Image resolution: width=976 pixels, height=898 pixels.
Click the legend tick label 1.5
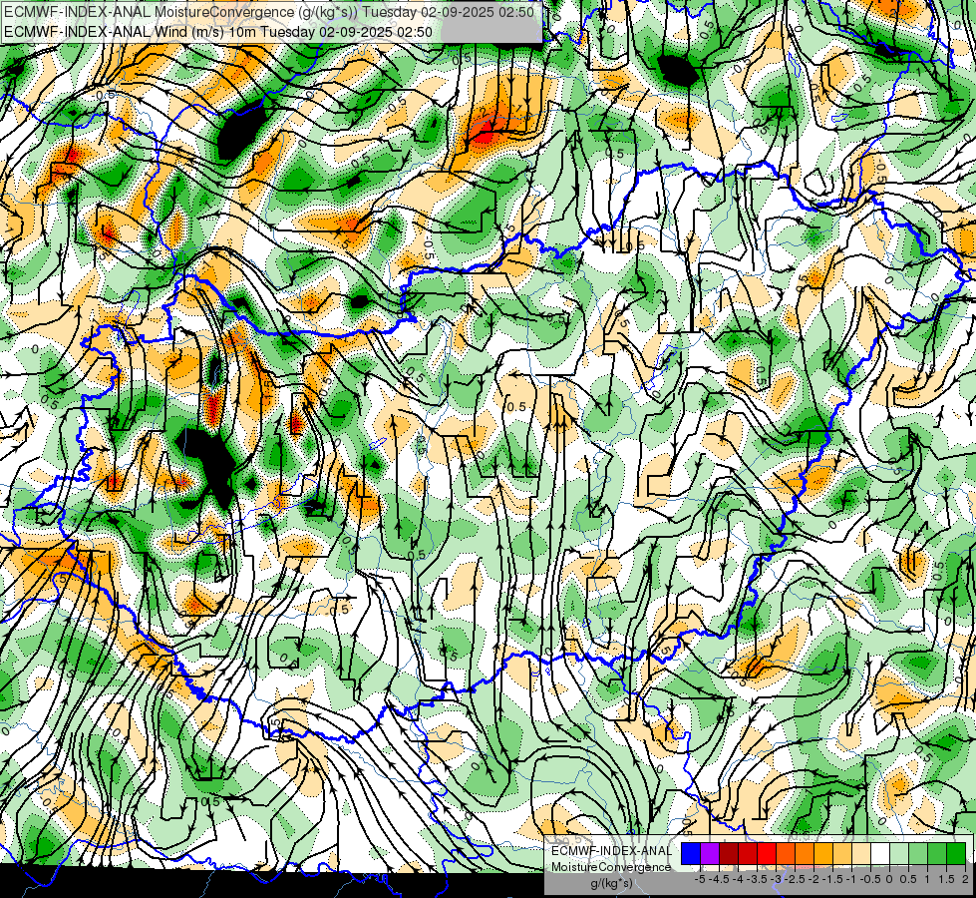(x=946, y=879)
